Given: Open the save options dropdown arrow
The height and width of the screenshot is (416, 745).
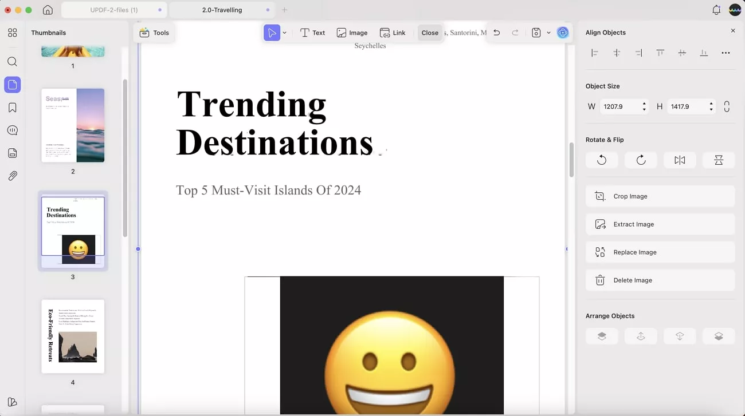Looking at the screenshot, I should pos(548,33).
